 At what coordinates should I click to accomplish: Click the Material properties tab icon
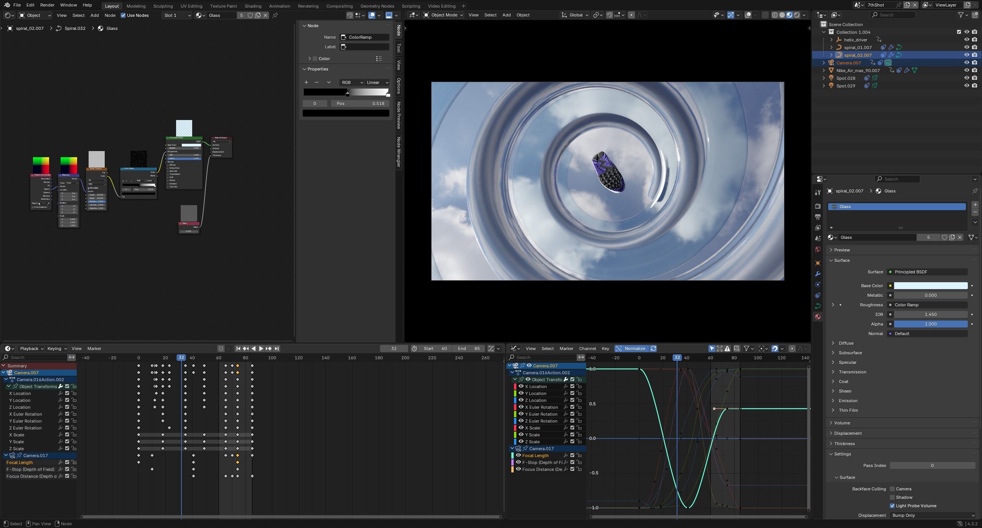click(818, 317)
